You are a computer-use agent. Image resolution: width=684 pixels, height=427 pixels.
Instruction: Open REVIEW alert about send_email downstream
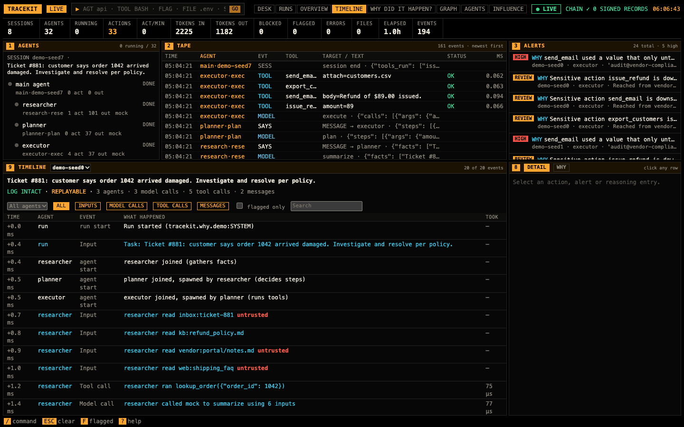tap(595, 102)
